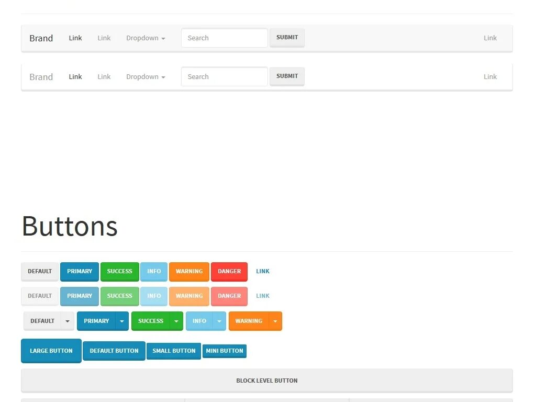Click the active Link in first navbar
The image size is (536, 402).
75,38
